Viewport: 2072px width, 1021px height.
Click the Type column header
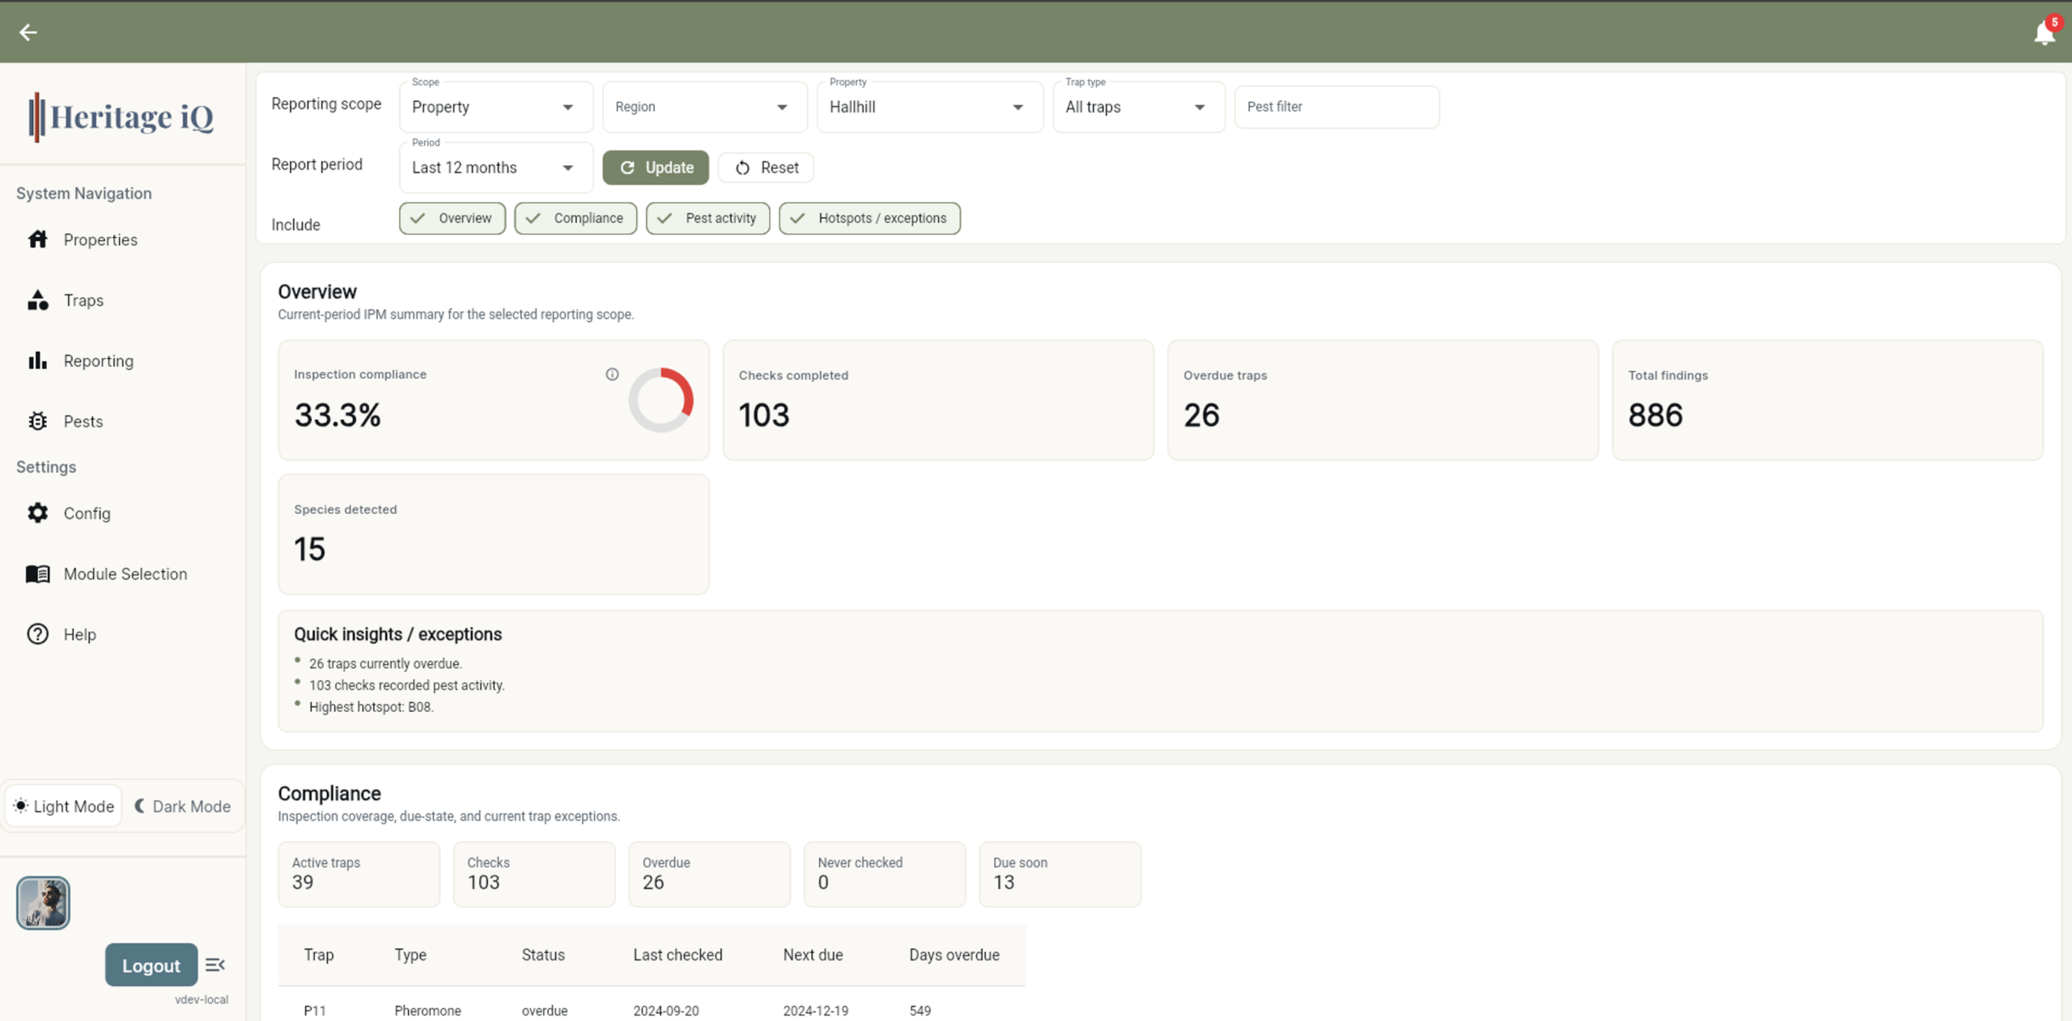coord(410,955)
